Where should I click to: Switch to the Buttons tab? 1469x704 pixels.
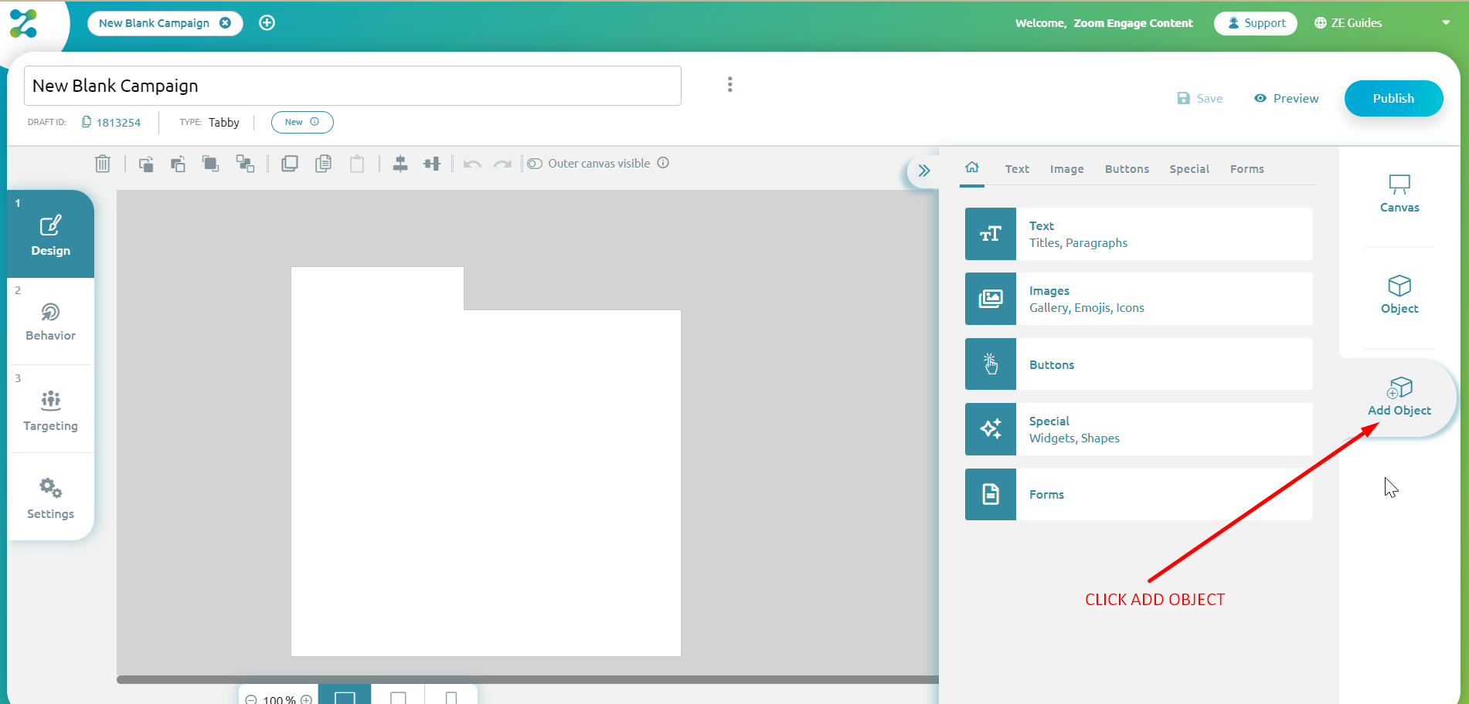(1127, 168)
